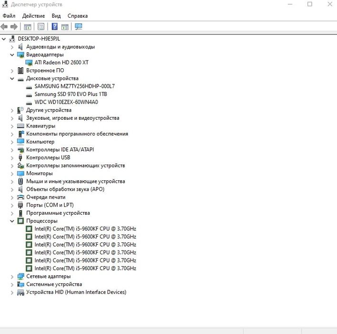The image size is (337, 334).
Task: Click the icon beside Компоненты программного обеспечения
Action: (21, 134)
